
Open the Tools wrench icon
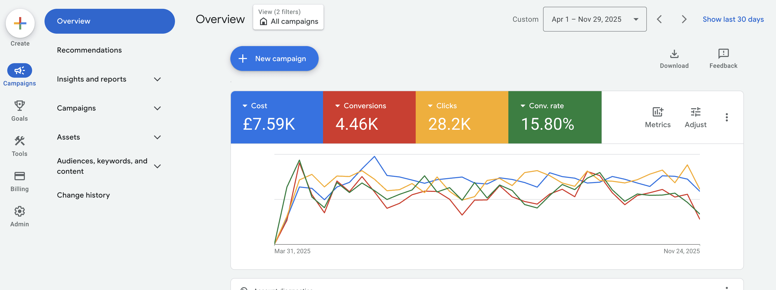coord(20,141)
